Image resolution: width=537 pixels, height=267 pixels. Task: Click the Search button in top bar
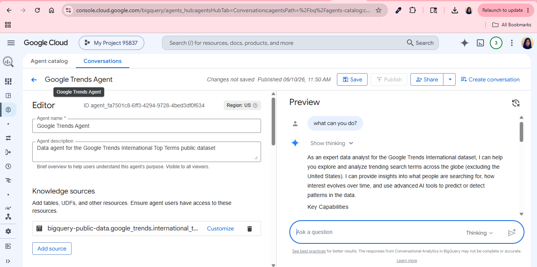pos(420,43)
